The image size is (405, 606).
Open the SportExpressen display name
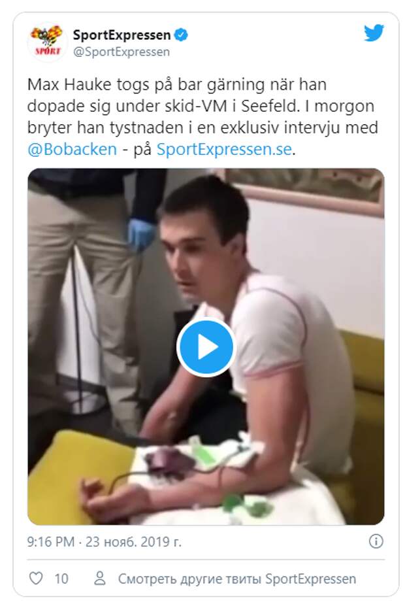coord(121,35)
